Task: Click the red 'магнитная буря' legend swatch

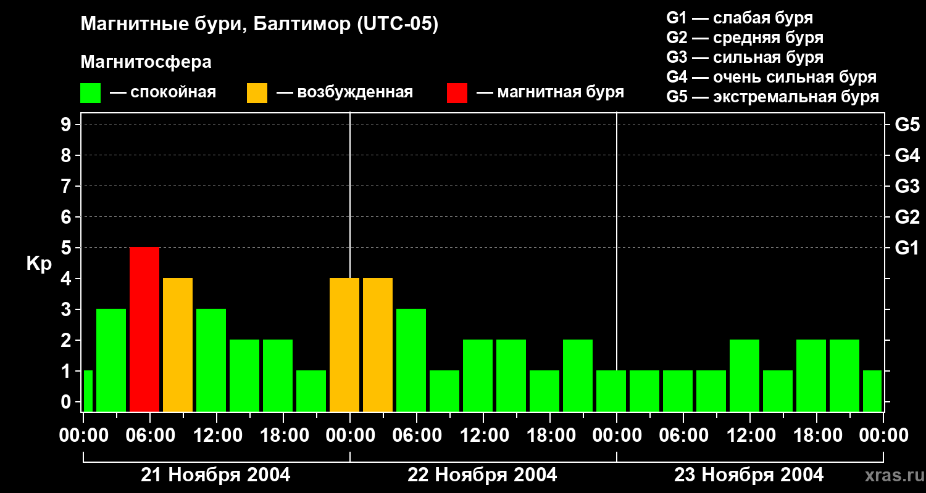Action: pos(457,93)
